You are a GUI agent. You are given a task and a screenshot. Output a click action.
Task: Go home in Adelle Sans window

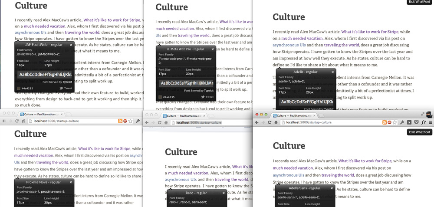pyautogui.click(x=276, y=122)
